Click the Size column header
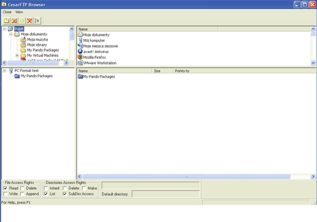 162,71
